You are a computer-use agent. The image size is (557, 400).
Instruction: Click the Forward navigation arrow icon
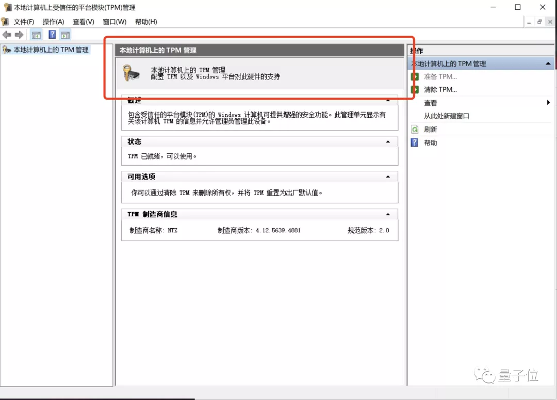[x=19, y=35]
